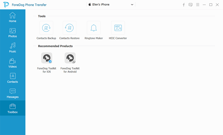Click the Facebook icon in title bar
Image resolution: width=223 pixels, height=135 pixels.
pos(184,5)
